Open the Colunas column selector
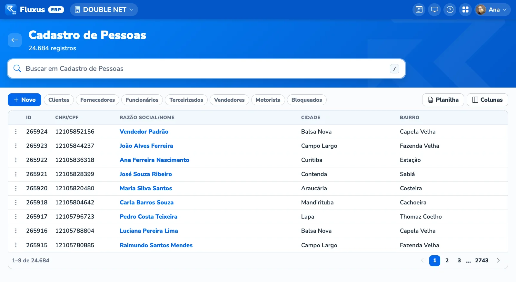 coord(487,100)
